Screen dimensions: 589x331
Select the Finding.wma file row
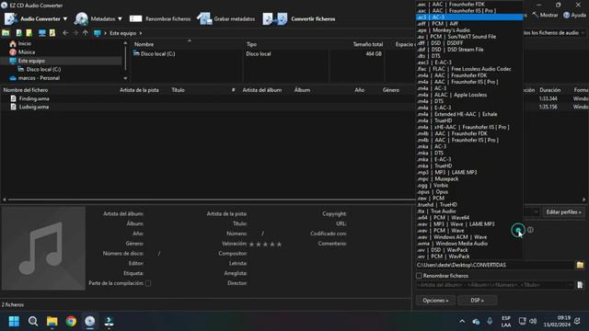pyautogui.click(x=34, y=98)
